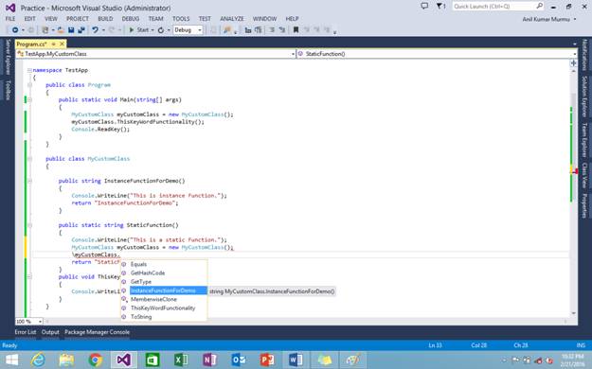Click the Comment Out Selected Lines icon
The image size is (592, 369).
pos(272,30)
